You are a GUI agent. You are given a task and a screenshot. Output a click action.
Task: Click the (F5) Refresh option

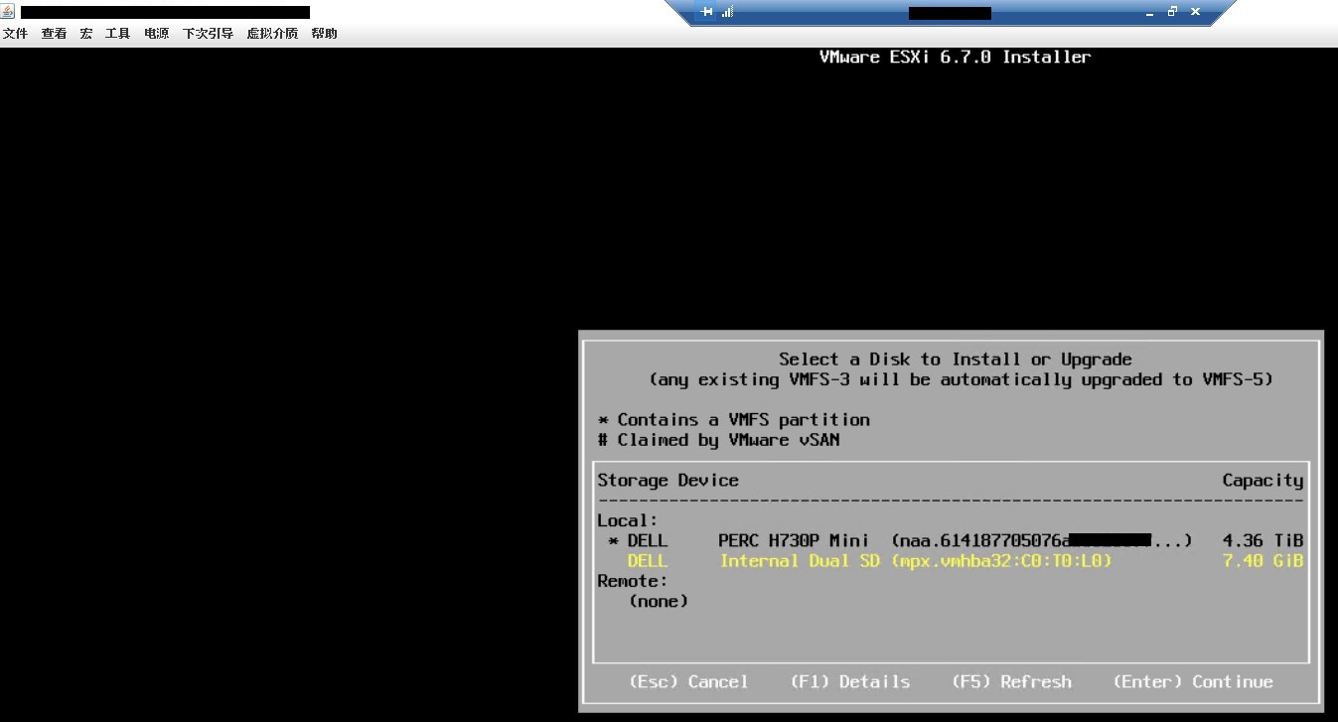[1011, 681]
